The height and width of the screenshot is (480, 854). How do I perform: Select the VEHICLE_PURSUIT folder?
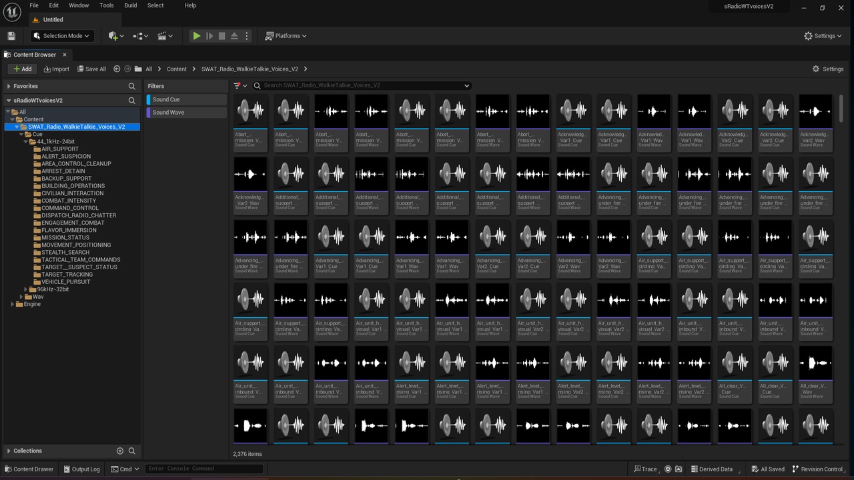pos(65,282)
